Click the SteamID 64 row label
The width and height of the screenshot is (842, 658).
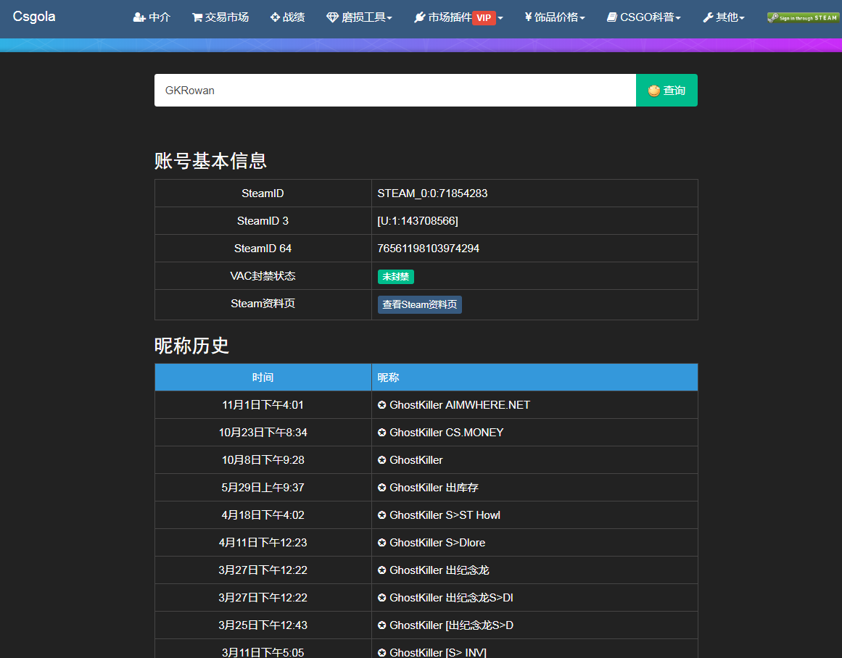(263, 249)
